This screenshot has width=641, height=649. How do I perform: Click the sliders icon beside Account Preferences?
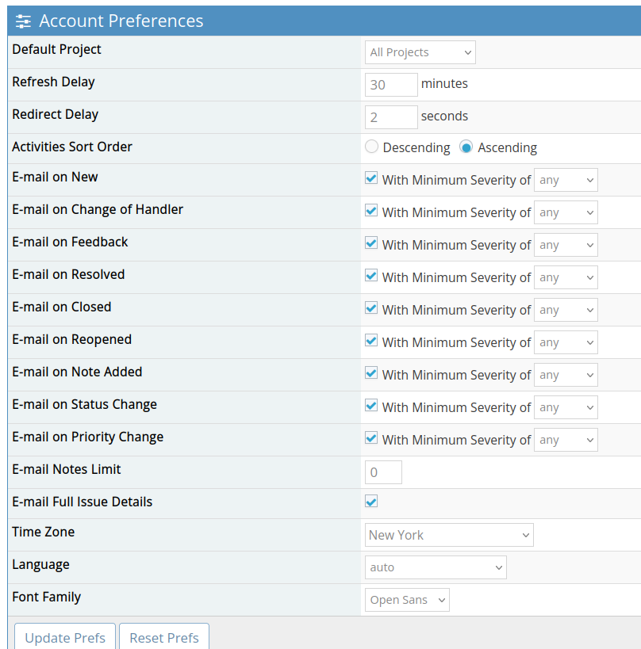click(22, 21)
